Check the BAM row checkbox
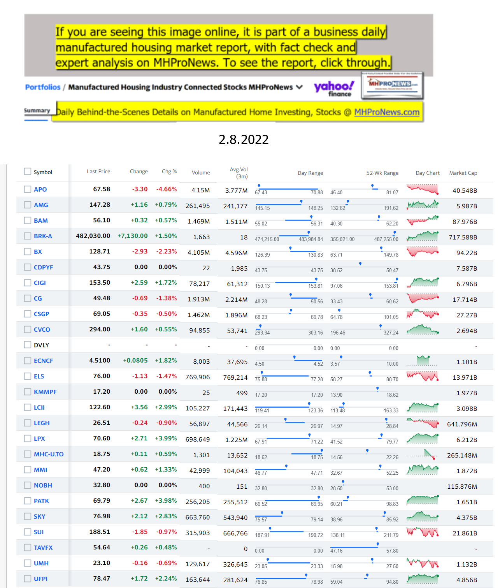The height and width of the screenshot is (588, 500). (28, 220)
